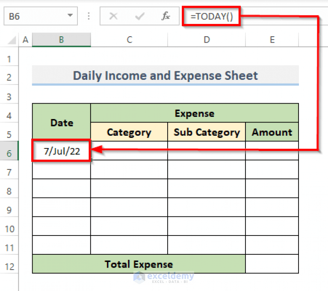Select column C header

pyautogui.click(x=129, y=40)
